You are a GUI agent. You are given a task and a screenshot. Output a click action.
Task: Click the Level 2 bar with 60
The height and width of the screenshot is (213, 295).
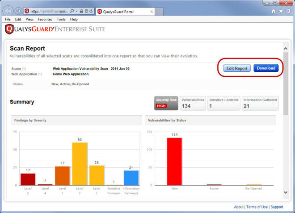click(80, 164)
